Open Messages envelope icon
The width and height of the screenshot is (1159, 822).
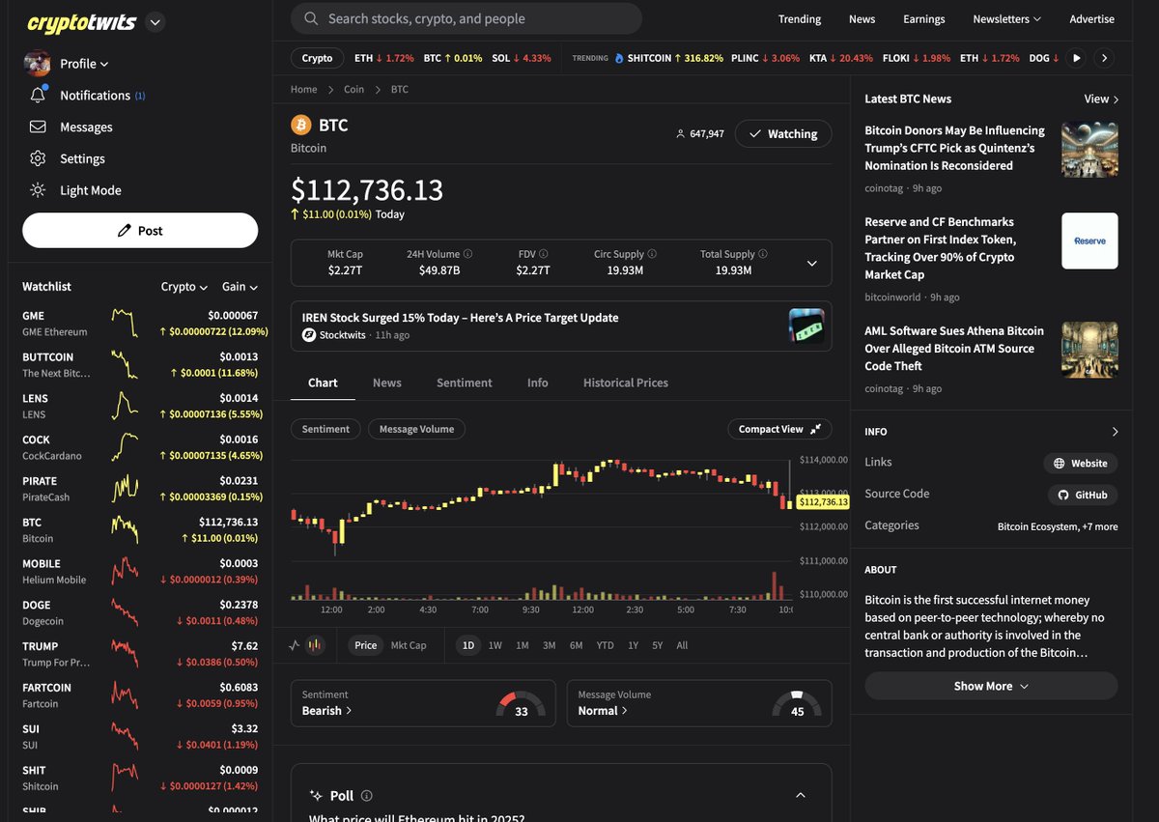38,127
